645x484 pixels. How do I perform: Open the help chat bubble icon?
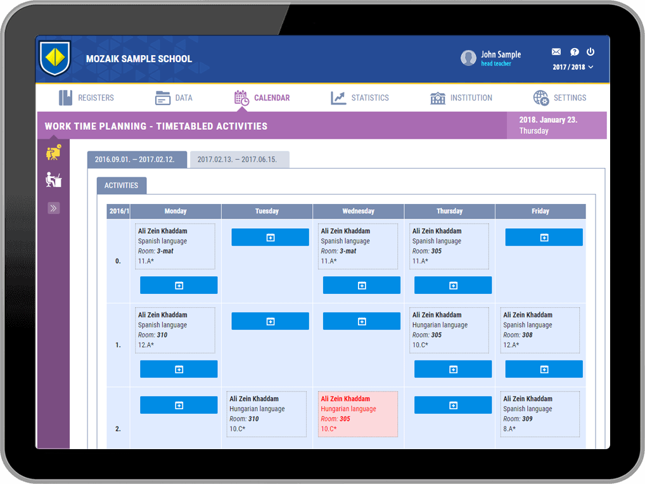574,52
